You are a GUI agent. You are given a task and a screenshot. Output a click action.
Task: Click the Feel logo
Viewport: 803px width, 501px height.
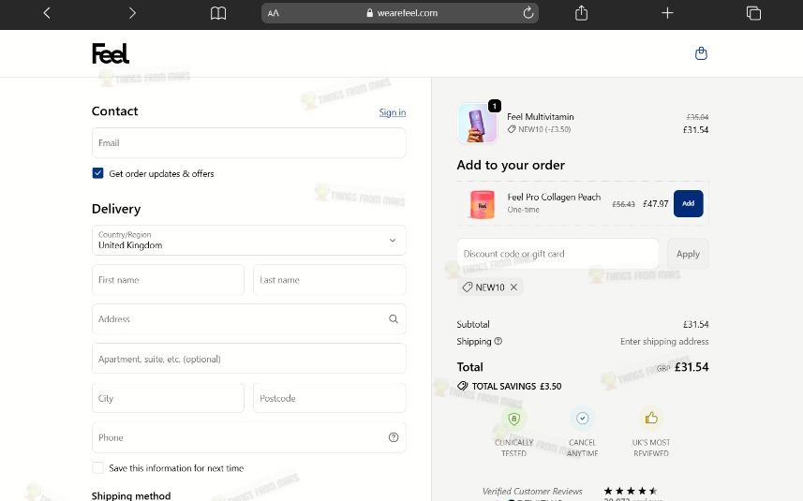pyautogui.click(x=111, y=53)
